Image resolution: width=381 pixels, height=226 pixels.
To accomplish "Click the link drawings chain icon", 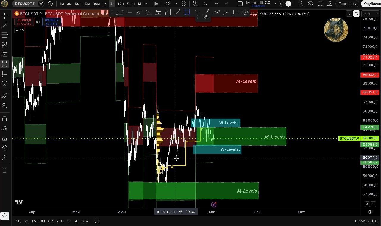I will point(4,157).
